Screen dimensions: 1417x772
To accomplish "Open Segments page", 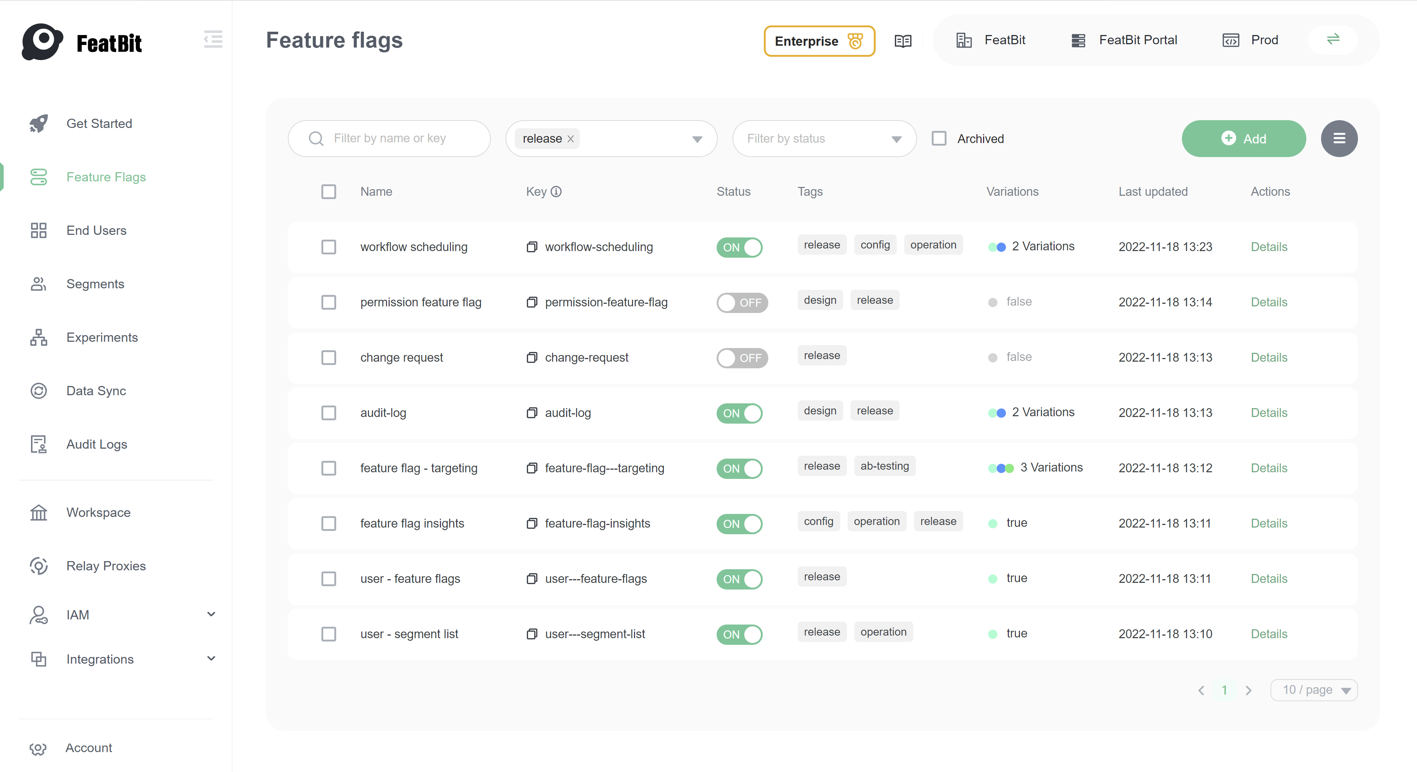I will click(95, 284).
